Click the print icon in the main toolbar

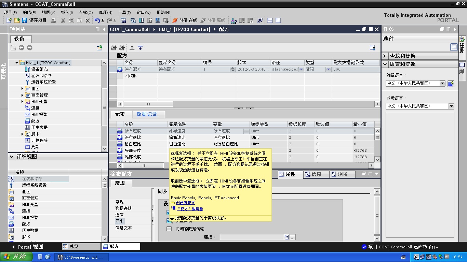[x=53, y=20]
